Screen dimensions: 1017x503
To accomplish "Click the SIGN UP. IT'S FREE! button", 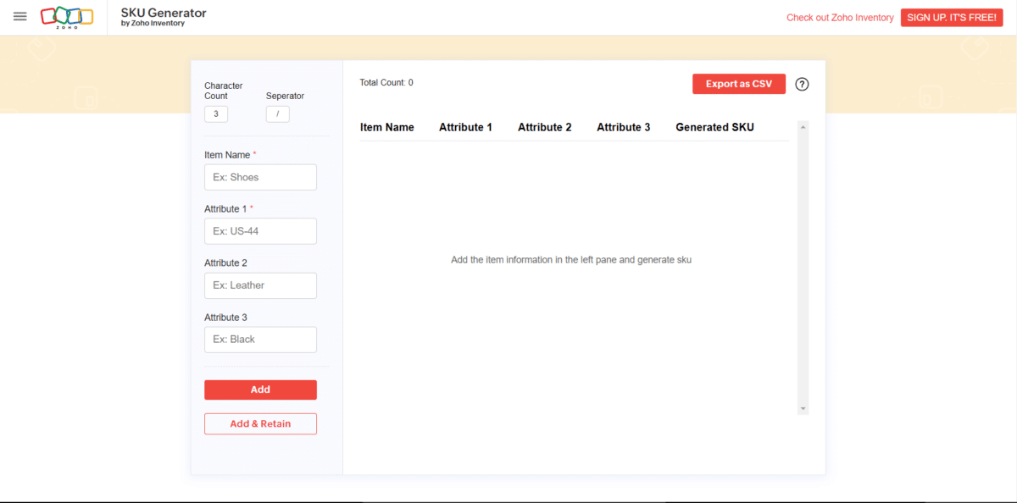I will click(x=952, y=18).
